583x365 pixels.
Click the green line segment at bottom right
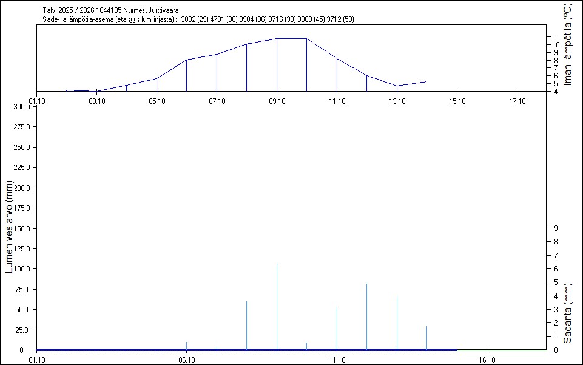[502, 350]
